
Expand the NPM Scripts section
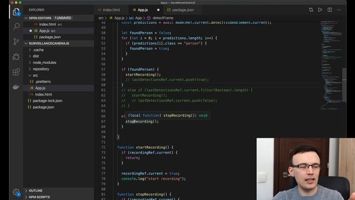click(58, 197)
